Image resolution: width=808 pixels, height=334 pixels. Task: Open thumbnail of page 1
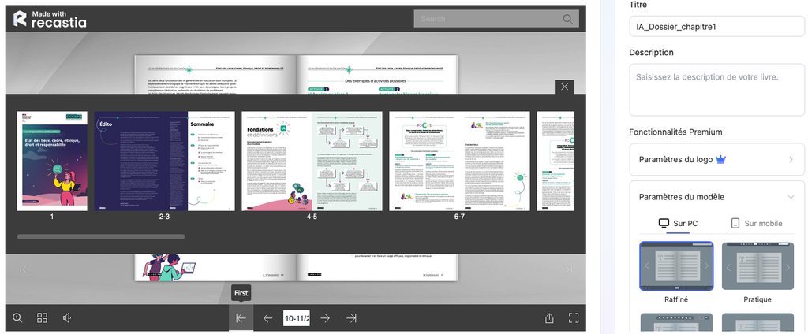[x=52, y=161]
